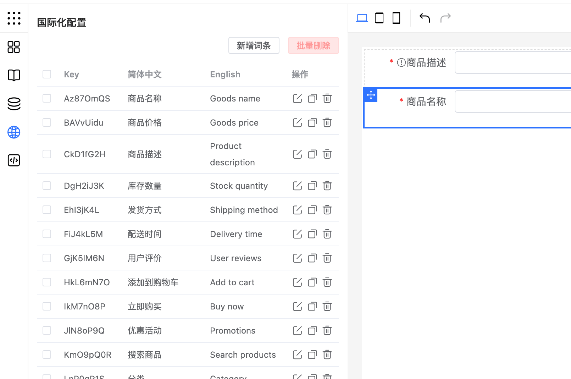
Task: Switch to mobile phone preview mode
Action: [396, 18]
